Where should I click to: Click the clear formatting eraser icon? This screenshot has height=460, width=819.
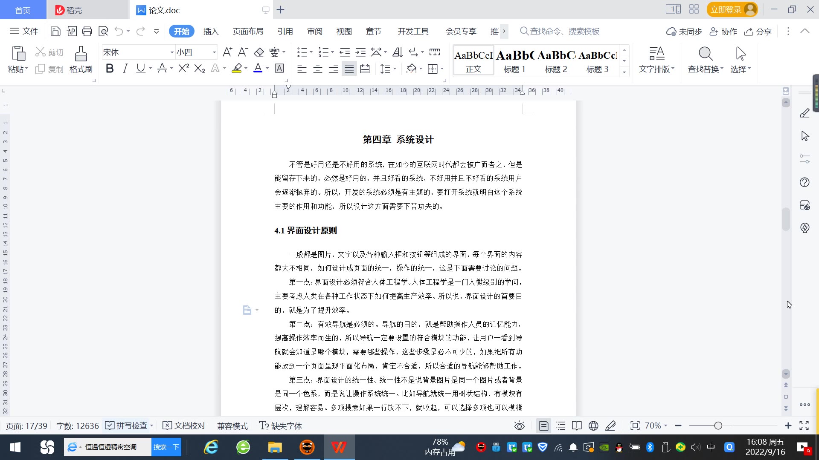[x=259, y=52]
